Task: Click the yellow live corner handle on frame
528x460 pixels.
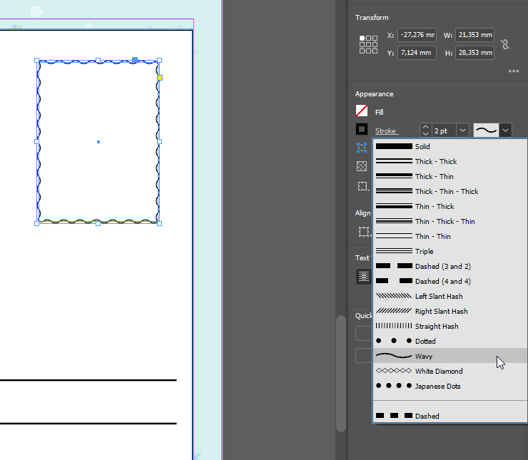Action: 161,77
